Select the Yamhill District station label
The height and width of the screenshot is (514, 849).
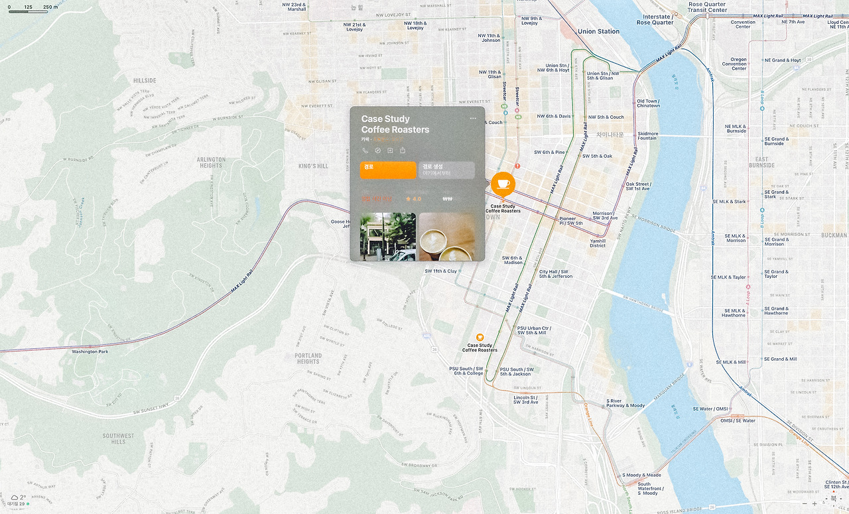(x=598, y=243)
